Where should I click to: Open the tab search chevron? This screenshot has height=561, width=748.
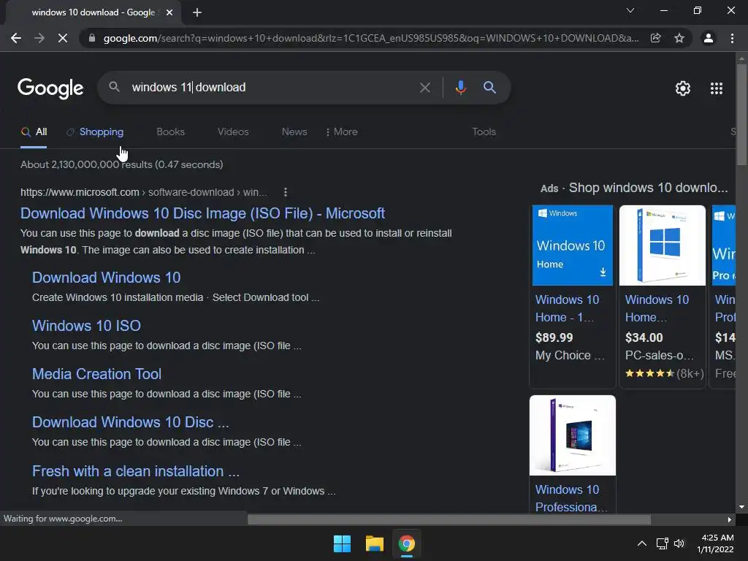(630, 10)
